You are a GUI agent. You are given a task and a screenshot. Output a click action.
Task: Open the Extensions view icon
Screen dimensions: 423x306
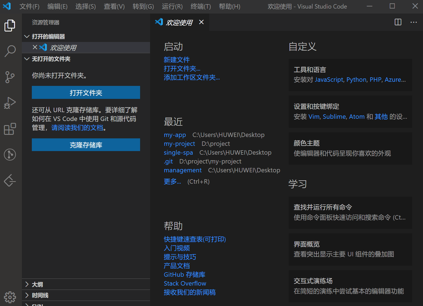[10, 129]
